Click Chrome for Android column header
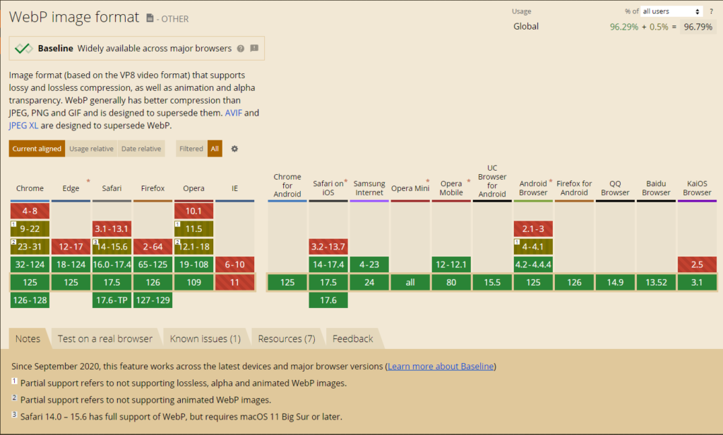This screenshot has height=435, width=723. [x=287, y=185]
